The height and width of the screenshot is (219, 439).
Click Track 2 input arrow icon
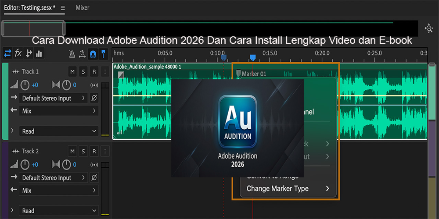14,177
